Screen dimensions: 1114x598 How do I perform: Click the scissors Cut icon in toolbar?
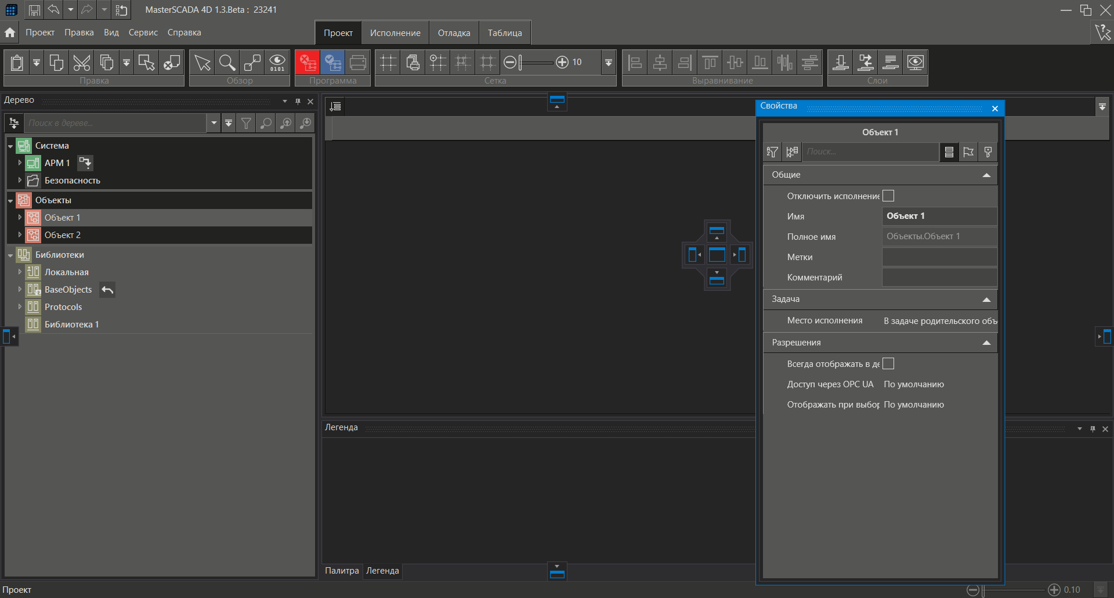82,63
